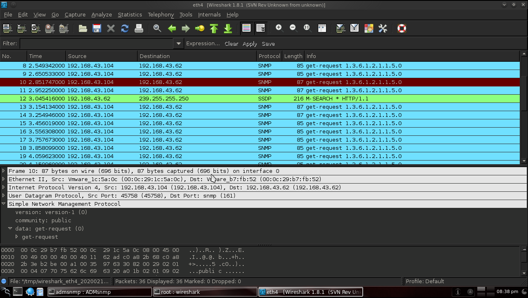Sort packets by Protocol column
This screenshot has height=298, width=528.
tap(269, 56)
